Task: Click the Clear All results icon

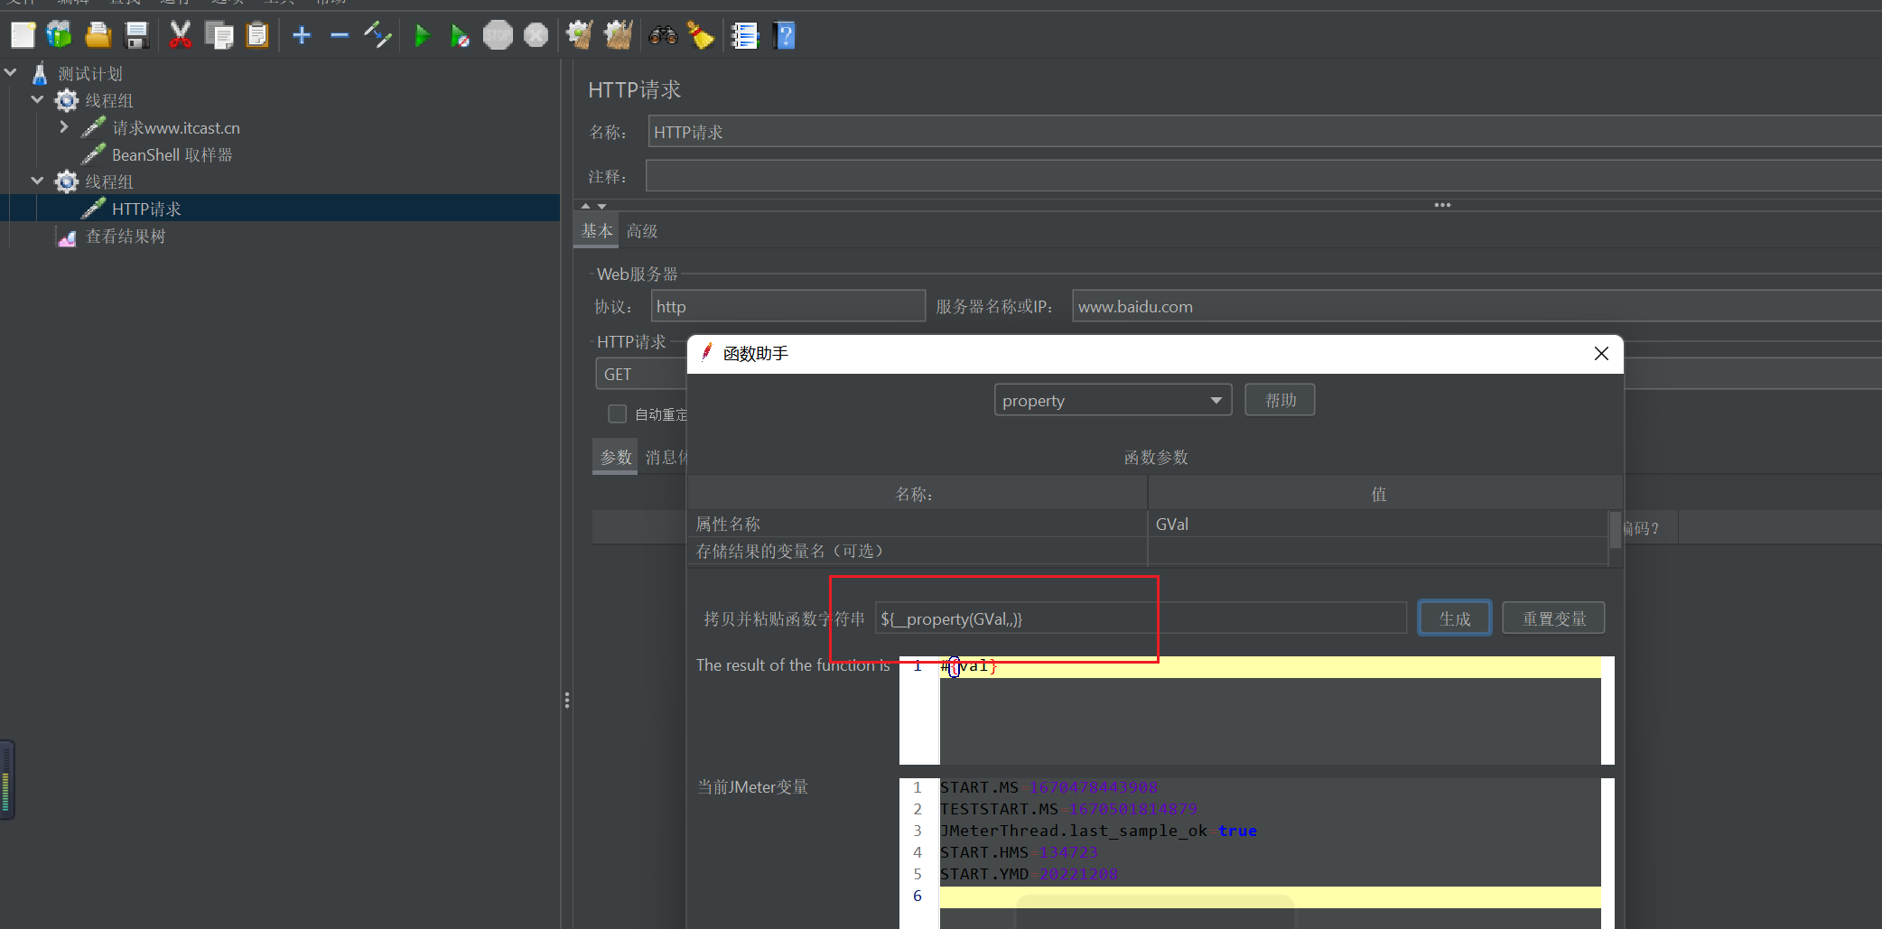Action: click(619, 36)
